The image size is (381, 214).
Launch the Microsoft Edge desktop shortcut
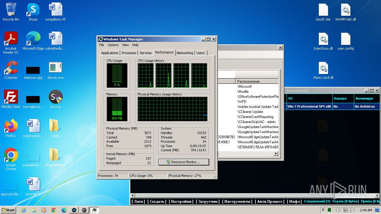[33, 41]
